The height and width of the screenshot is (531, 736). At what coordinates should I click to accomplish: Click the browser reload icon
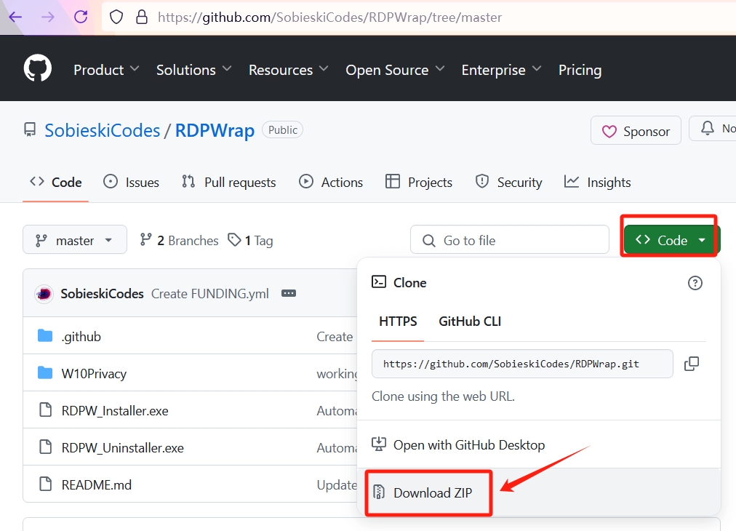coord(81,17)
